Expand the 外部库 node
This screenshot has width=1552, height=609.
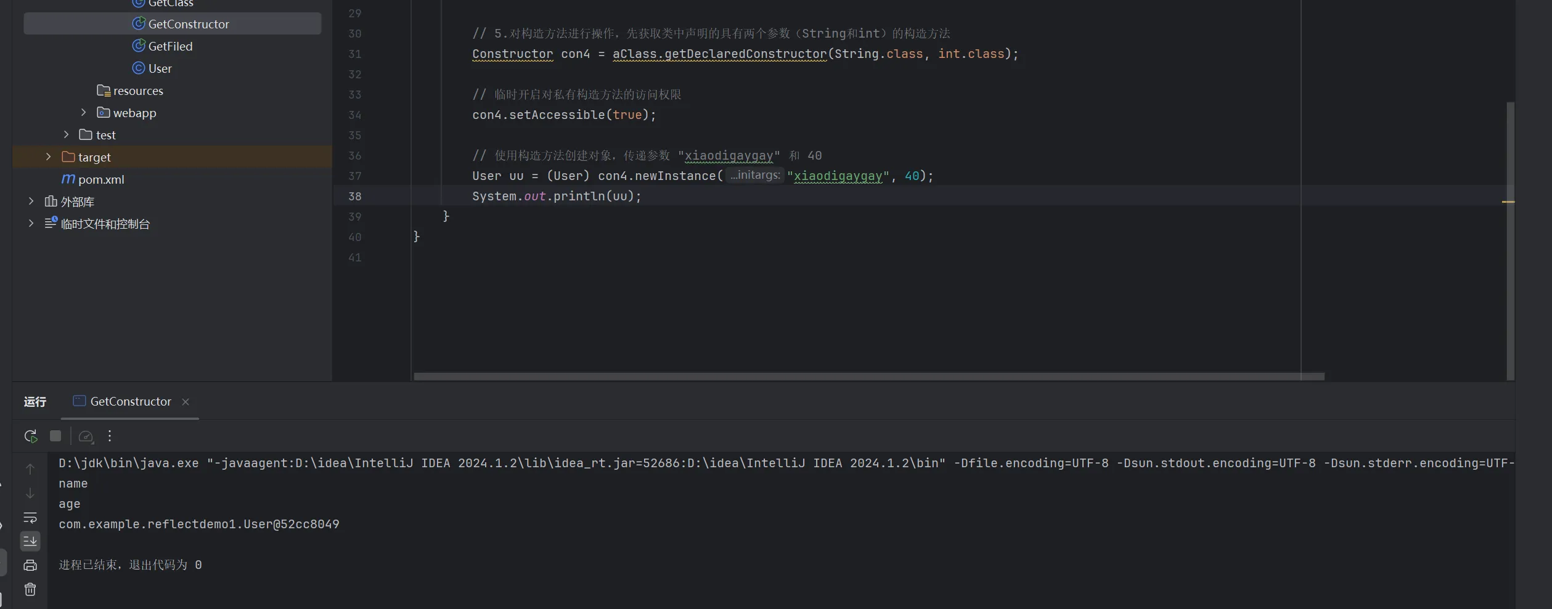click(x=31, y=202)
